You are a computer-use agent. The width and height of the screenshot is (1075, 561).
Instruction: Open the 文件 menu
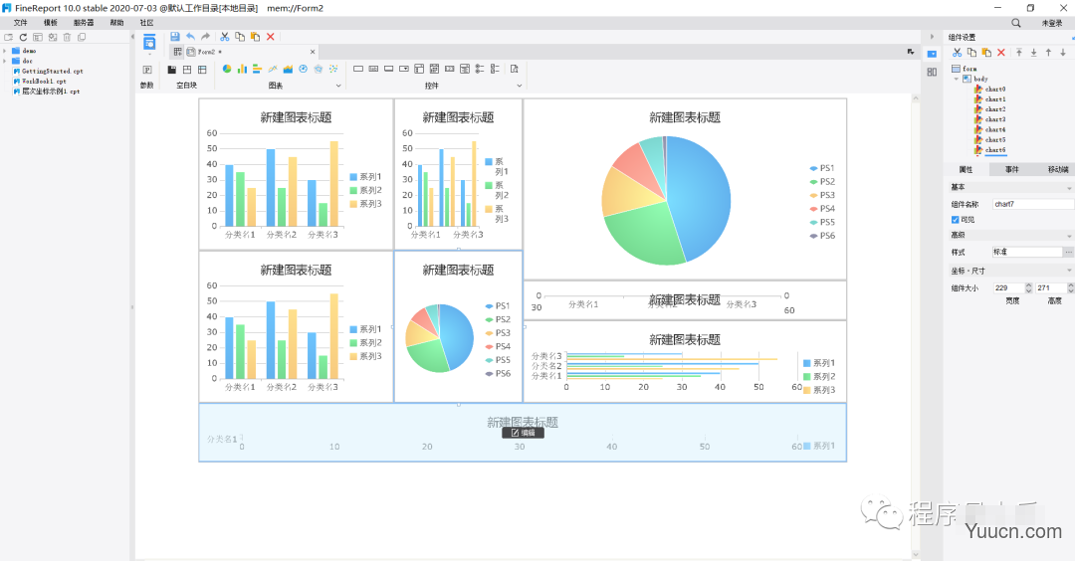click(21, 23)
